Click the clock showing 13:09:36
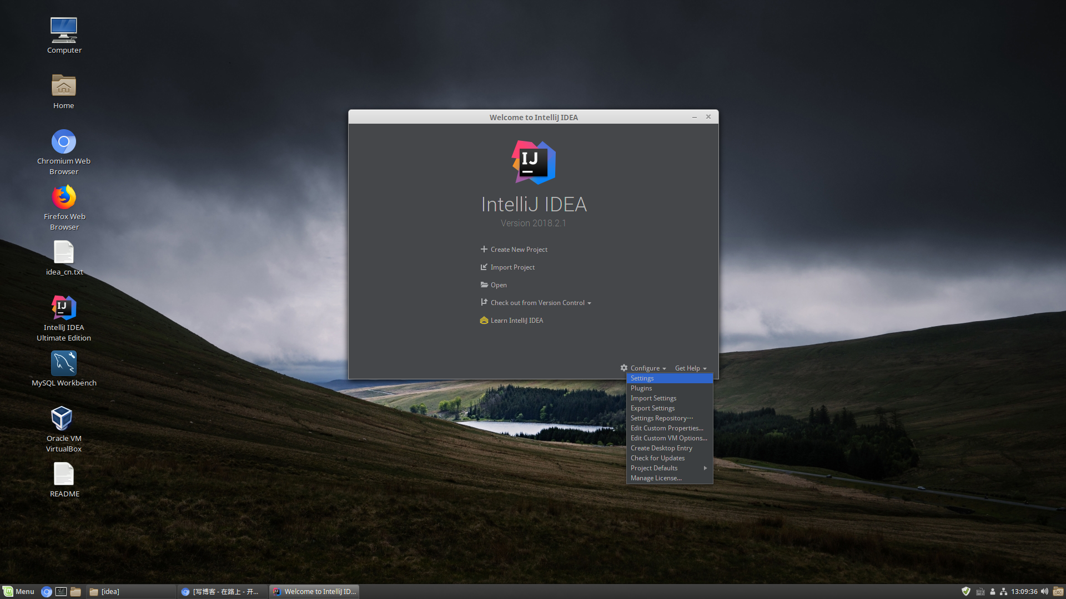1066x599 pixels. point(1024,592)
